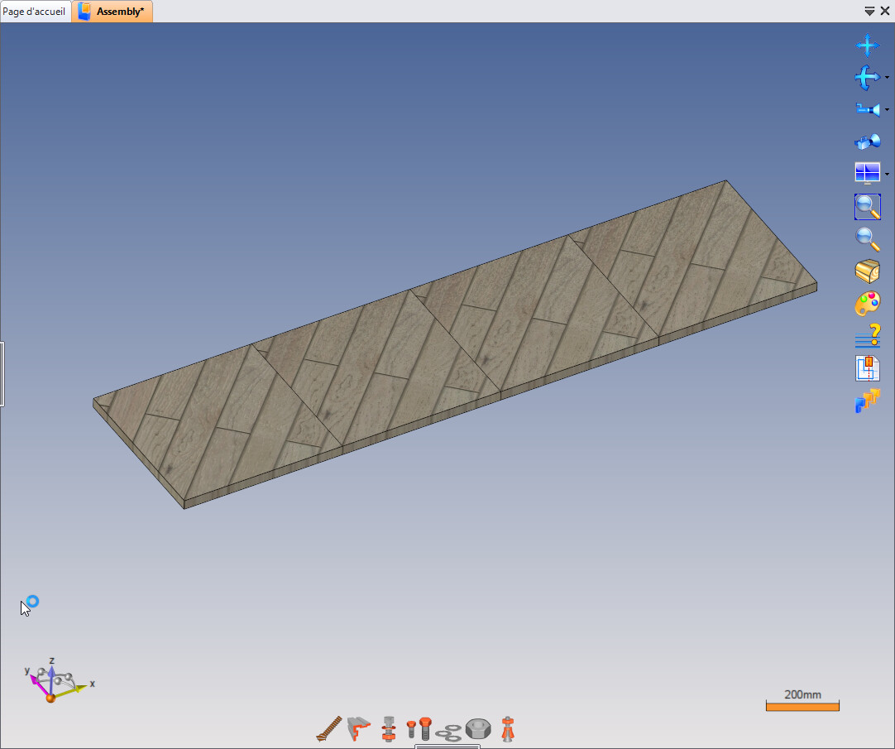Choose the profile bracket component tool
895x749 pixels.
(x=359, y=729)
